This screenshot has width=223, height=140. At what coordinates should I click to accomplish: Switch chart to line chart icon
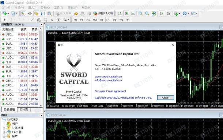coord(133,13)
